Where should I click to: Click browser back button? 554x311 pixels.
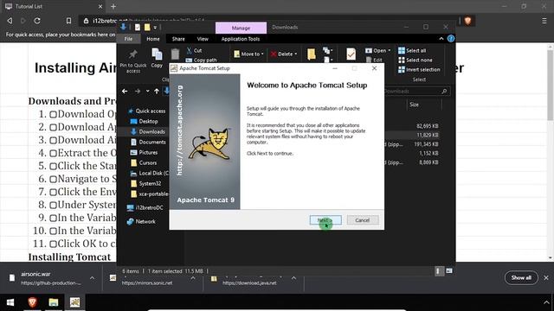(x=10, y=21)
